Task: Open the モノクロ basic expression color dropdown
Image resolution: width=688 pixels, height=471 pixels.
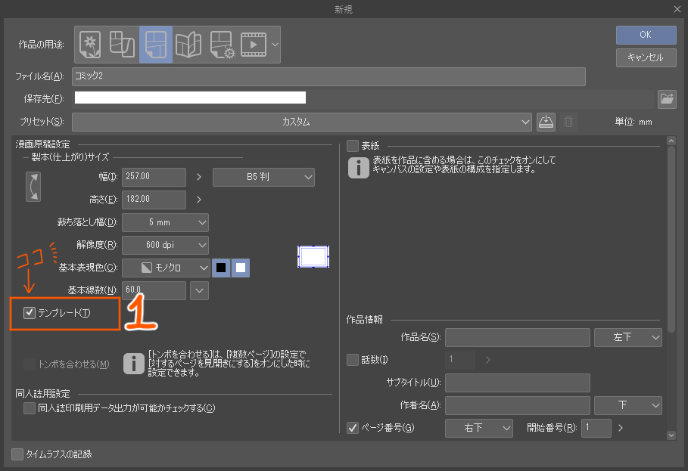Action: pos(165,267)
